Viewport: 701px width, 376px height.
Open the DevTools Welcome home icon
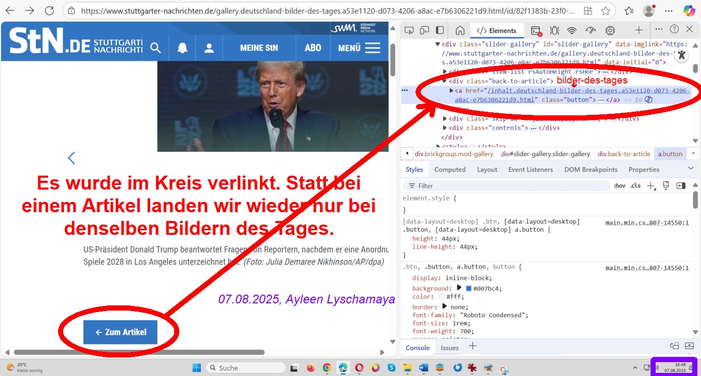tap(460, 30)
